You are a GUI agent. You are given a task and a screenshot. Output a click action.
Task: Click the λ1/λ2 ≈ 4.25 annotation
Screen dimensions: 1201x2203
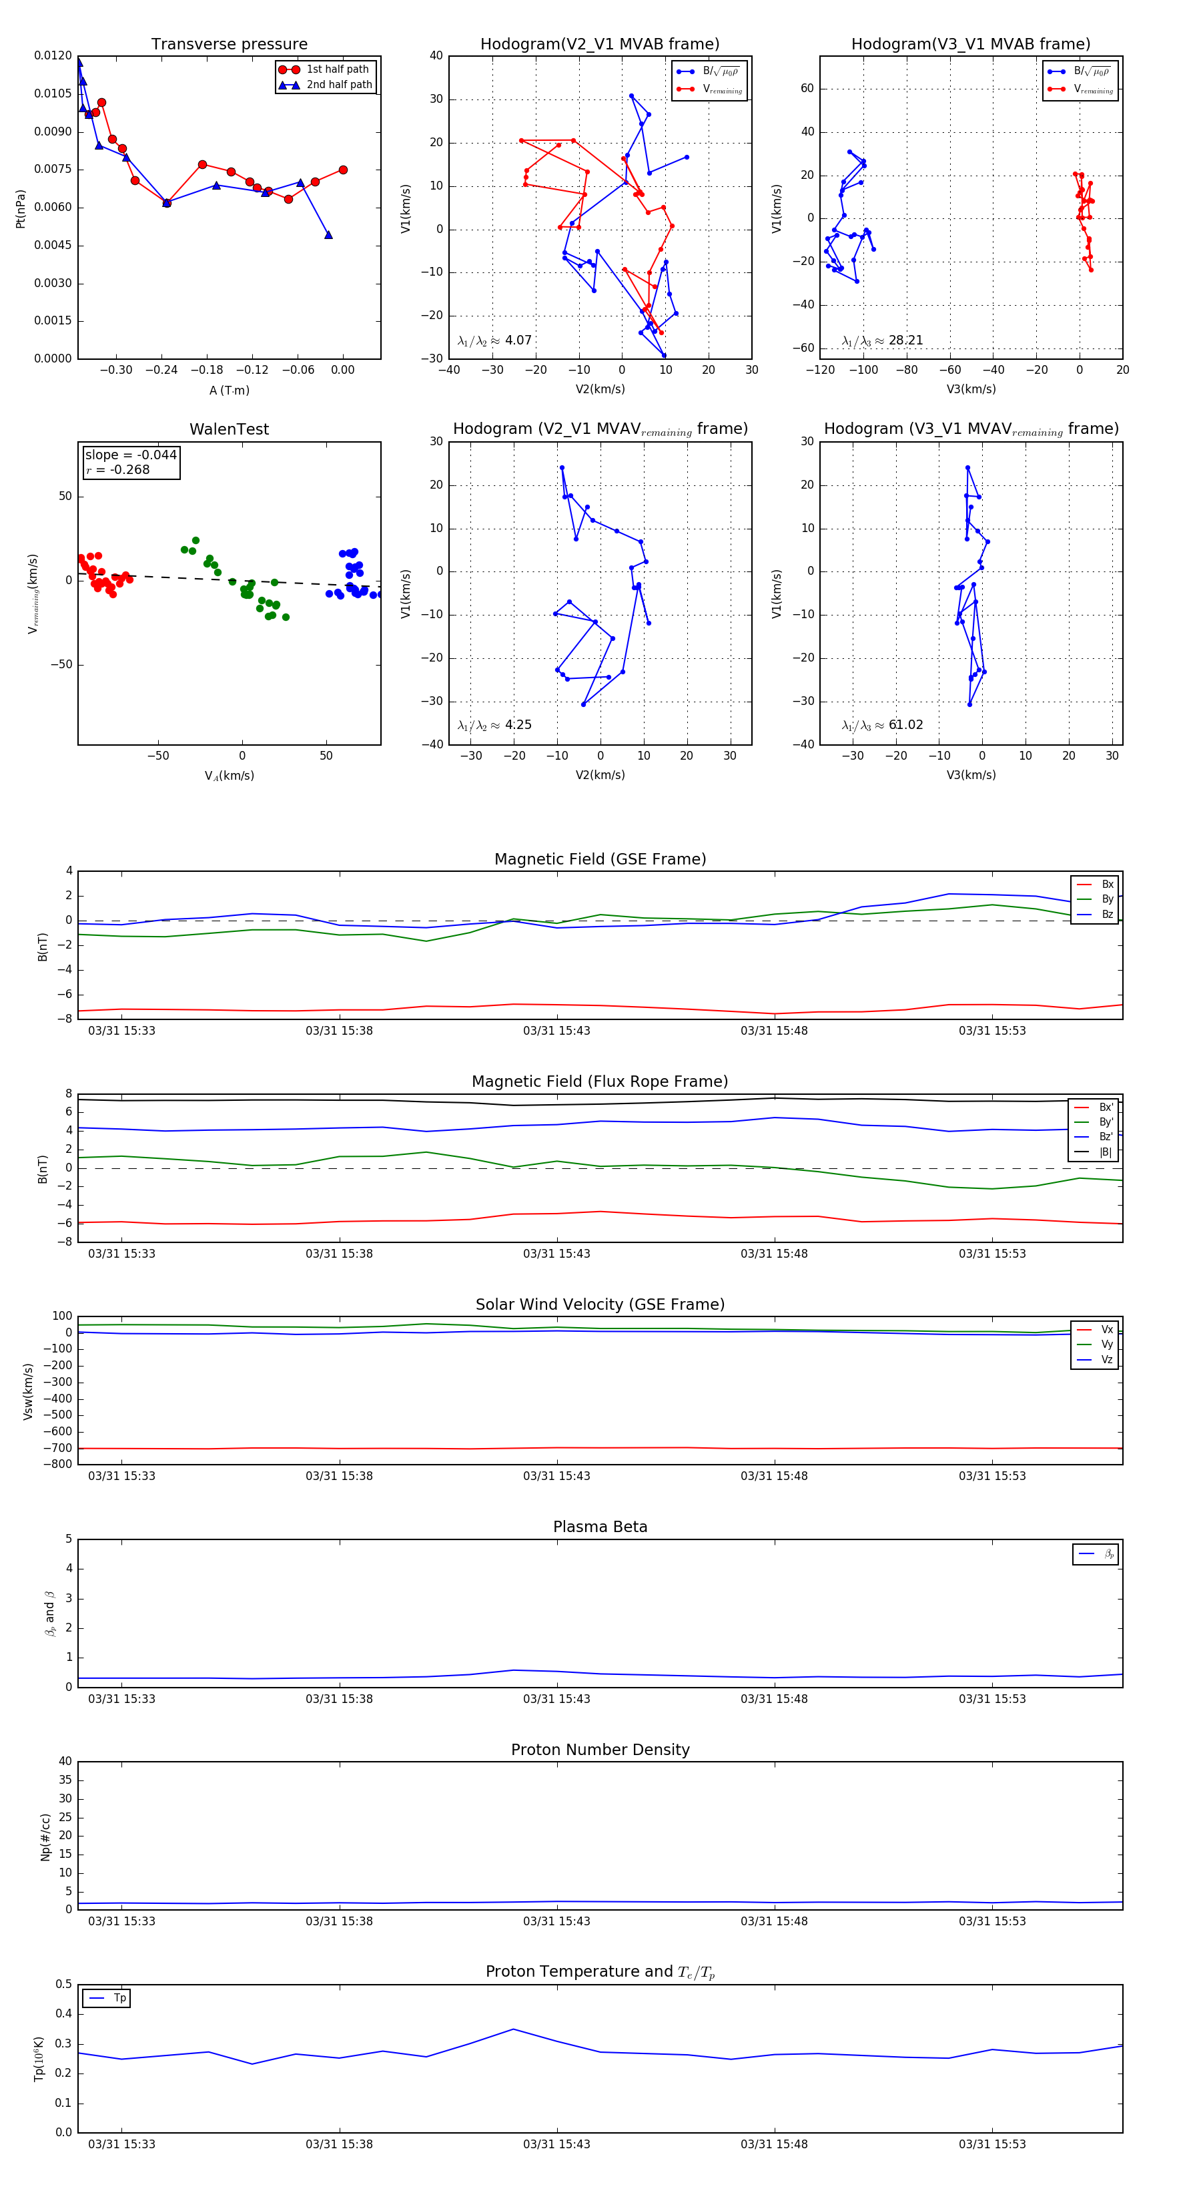click(495, 725)
